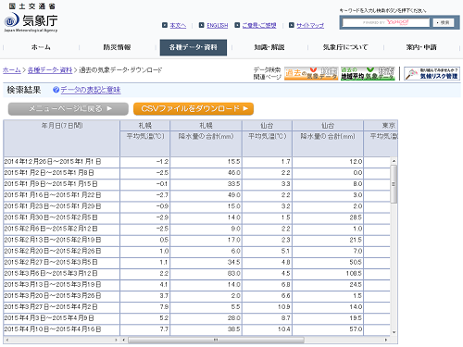Click CSVファイルをダウンロード button
Screen dimensions: 463x347
(x=194, y=108)
